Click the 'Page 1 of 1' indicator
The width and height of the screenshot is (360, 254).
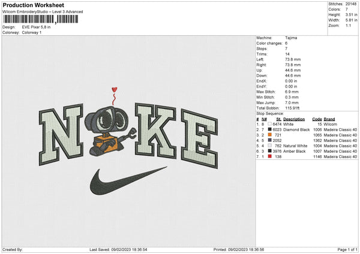[347, 249]
